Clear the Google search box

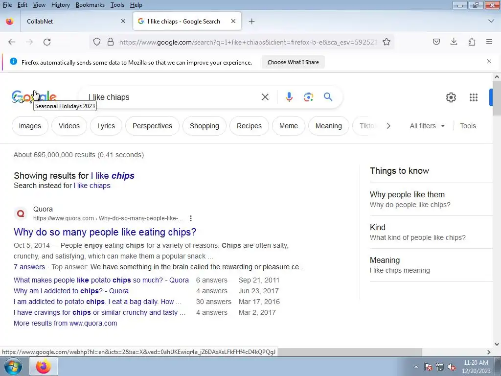tap(265, 97)
